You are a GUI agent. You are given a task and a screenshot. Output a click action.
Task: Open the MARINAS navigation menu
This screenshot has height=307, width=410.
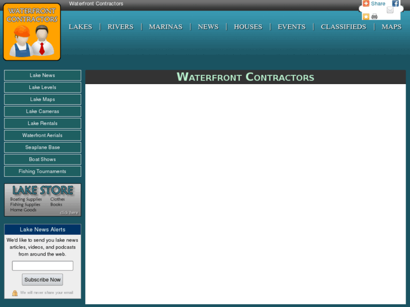tap(165, 26)
